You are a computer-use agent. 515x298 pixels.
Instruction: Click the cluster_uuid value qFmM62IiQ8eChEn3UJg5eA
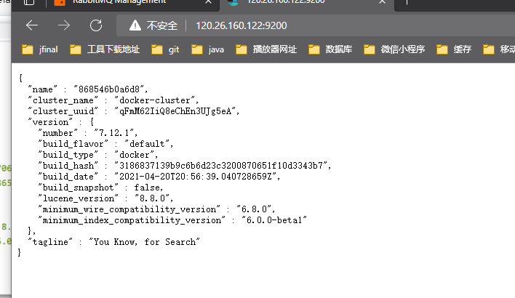[175, 111]
